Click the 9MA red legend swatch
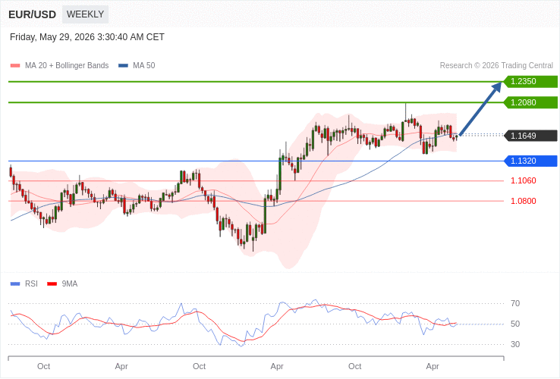This screenshot has height=379, width=560. pyautogui.click(x=52, y=284)
